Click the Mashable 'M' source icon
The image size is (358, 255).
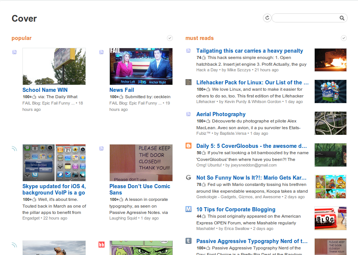tap(189, 209)
